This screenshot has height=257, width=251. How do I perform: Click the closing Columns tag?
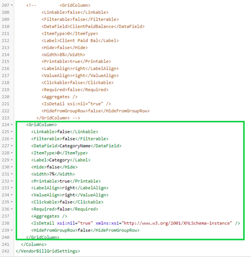click(x=33, y=244)
